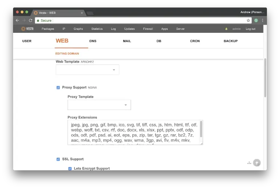The width and height of the screenshot is (280, 189).
Task: Open the MAIL section tab
Action: 127,41
